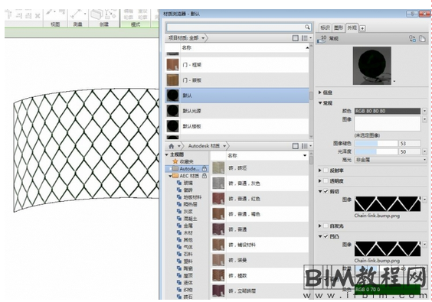Click the home icon in library bar
This screenshot has height=302, width=432.
[x=172, y=146]
